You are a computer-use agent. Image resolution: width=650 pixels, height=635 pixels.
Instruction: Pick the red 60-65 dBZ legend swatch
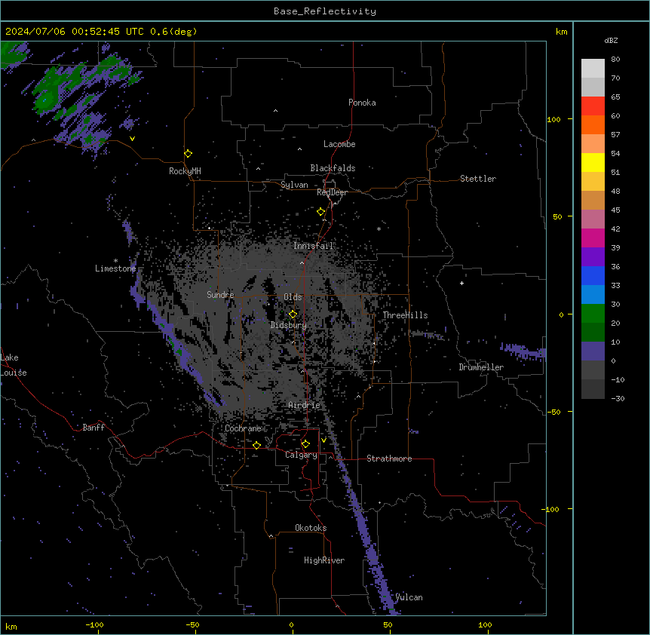(593, 106)
